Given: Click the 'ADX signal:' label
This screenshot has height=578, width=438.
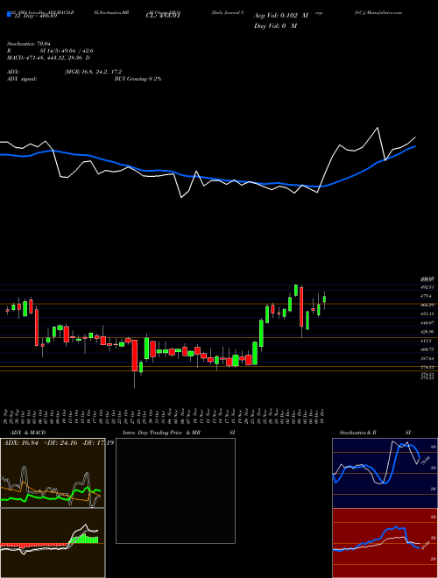Looking at the screenshot, I should click(21, 79).
